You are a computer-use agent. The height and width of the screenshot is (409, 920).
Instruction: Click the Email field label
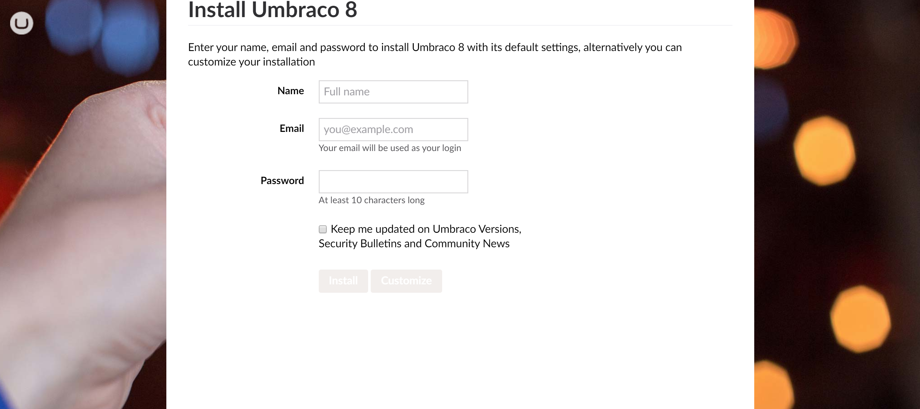pos(291,128)
